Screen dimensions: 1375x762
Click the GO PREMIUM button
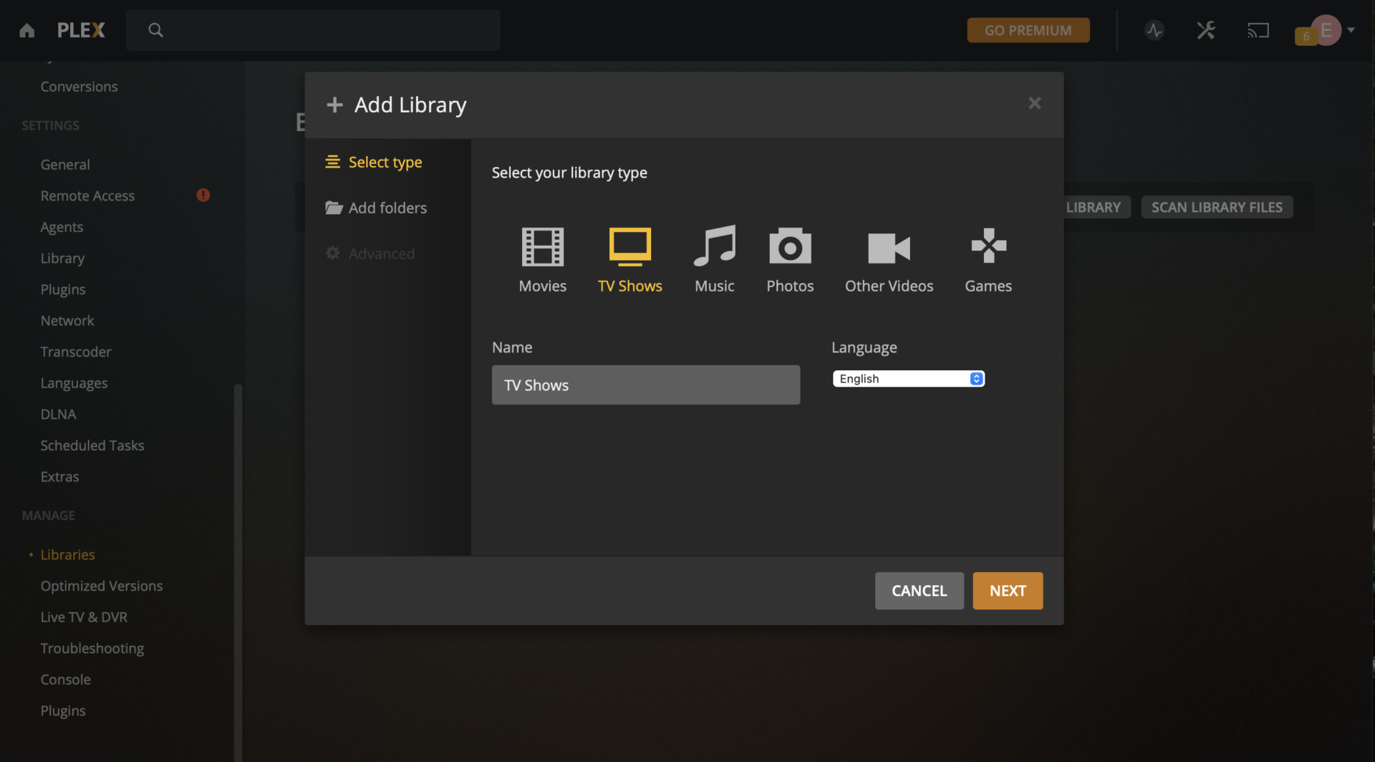(x=1028, y=30)
